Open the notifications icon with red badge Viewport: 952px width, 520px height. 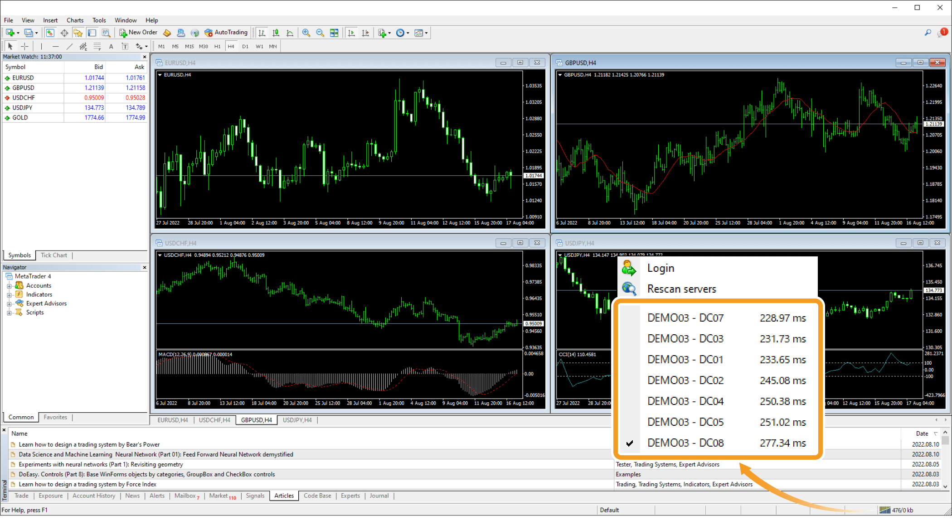(x=942, y=33)
